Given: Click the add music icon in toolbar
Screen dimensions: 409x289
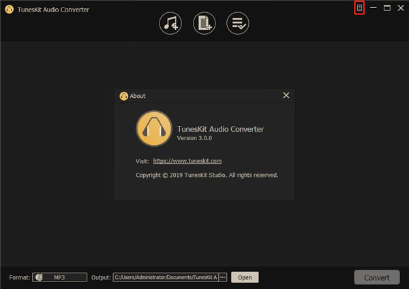Looking at the screenshot, I should tap(170, 24).
